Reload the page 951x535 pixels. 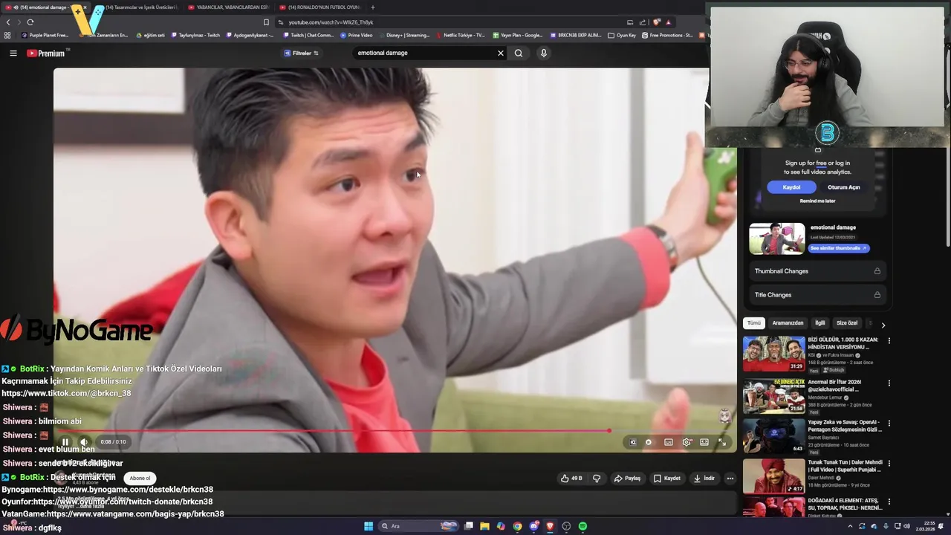tap(30, 22)
